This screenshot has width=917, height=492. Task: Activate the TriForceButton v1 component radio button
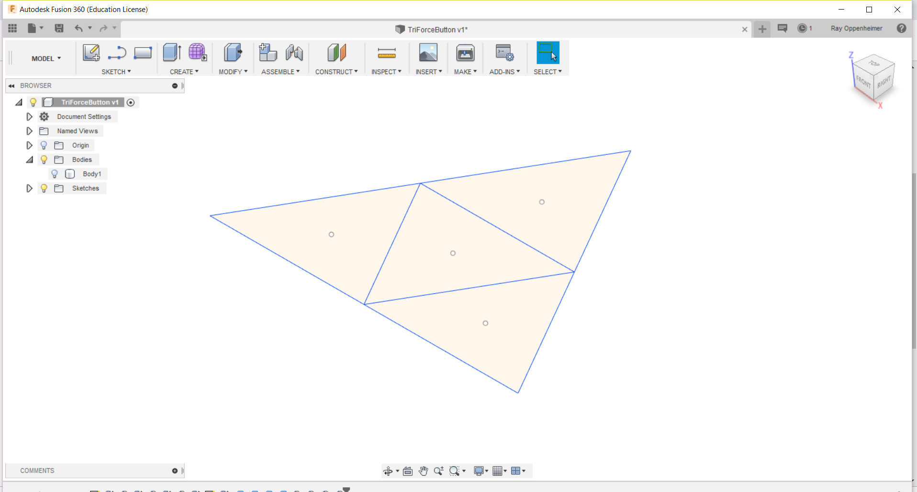click(131, 102)
